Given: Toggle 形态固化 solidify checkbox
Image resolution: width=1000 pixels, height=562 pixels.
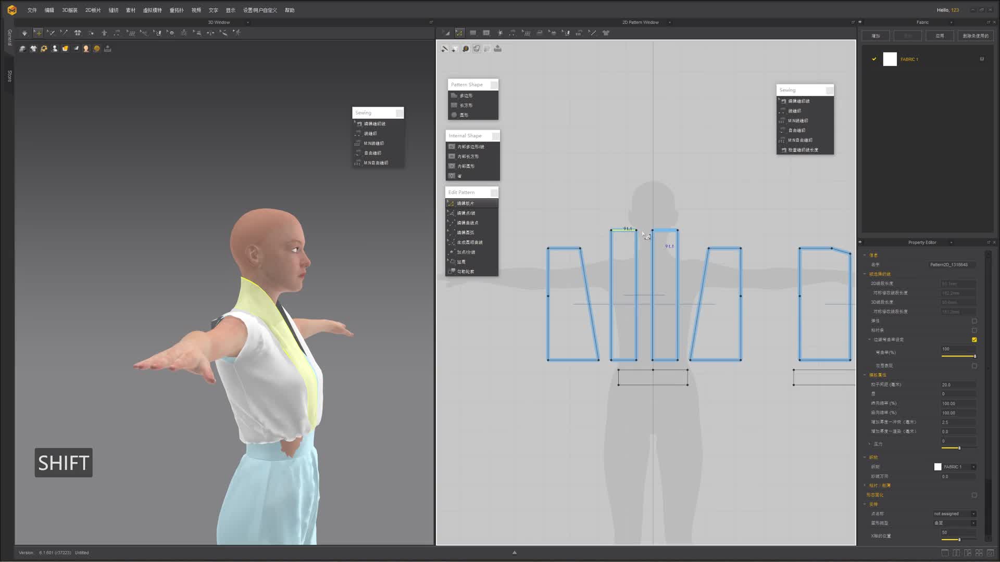Looking at the screenshot, I should pos(974,495).
